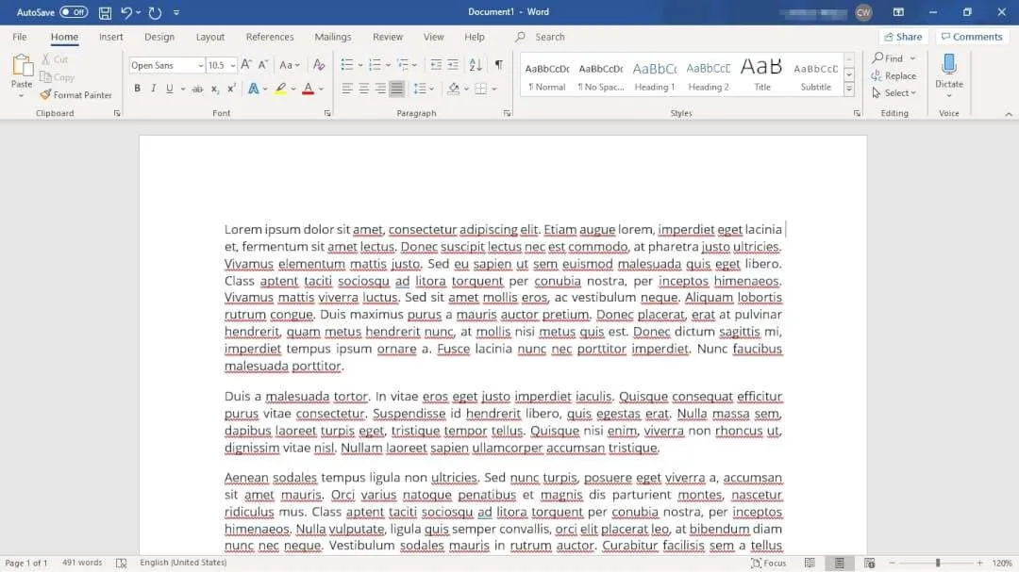Switch to the Review tab
This screenshot has width=1019, height=572.
pos(388,37)
